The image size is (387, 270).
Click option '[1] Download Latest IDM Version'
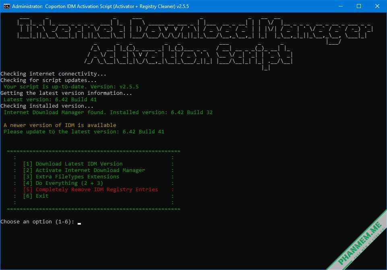point(73,164)
